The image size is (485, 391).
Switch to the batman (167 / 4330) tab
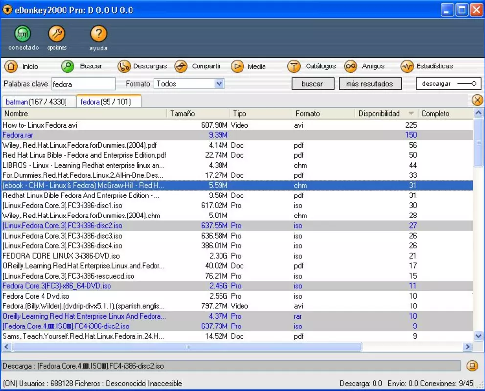pos(39,102)
